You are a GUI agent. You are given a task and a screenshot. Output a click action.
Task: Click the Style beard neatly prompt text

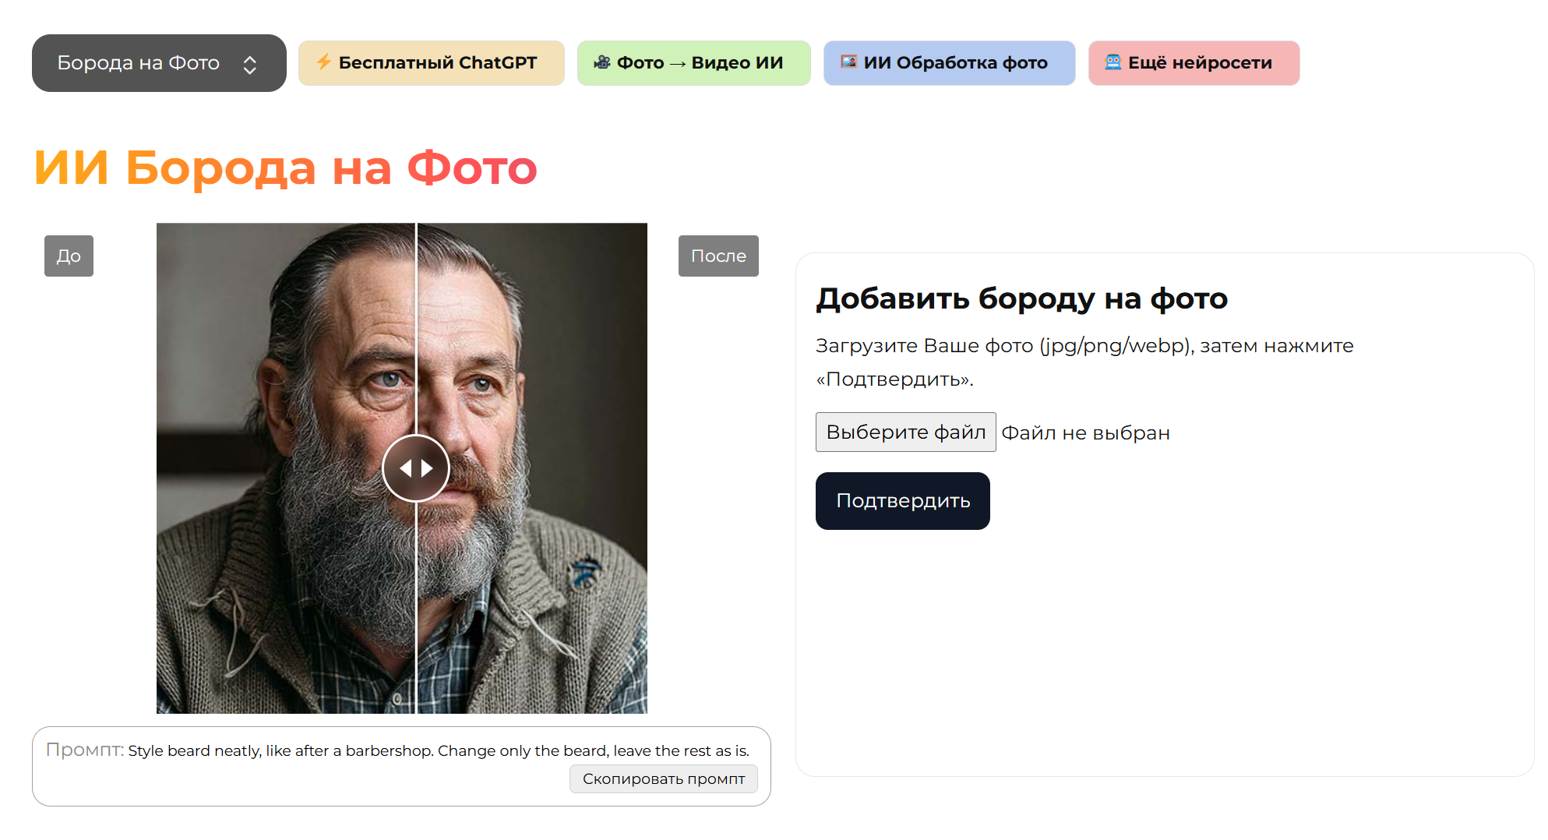coord(438,751)
